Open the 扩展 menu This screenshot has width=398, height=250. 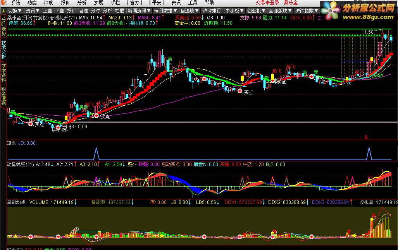[98, 3]
